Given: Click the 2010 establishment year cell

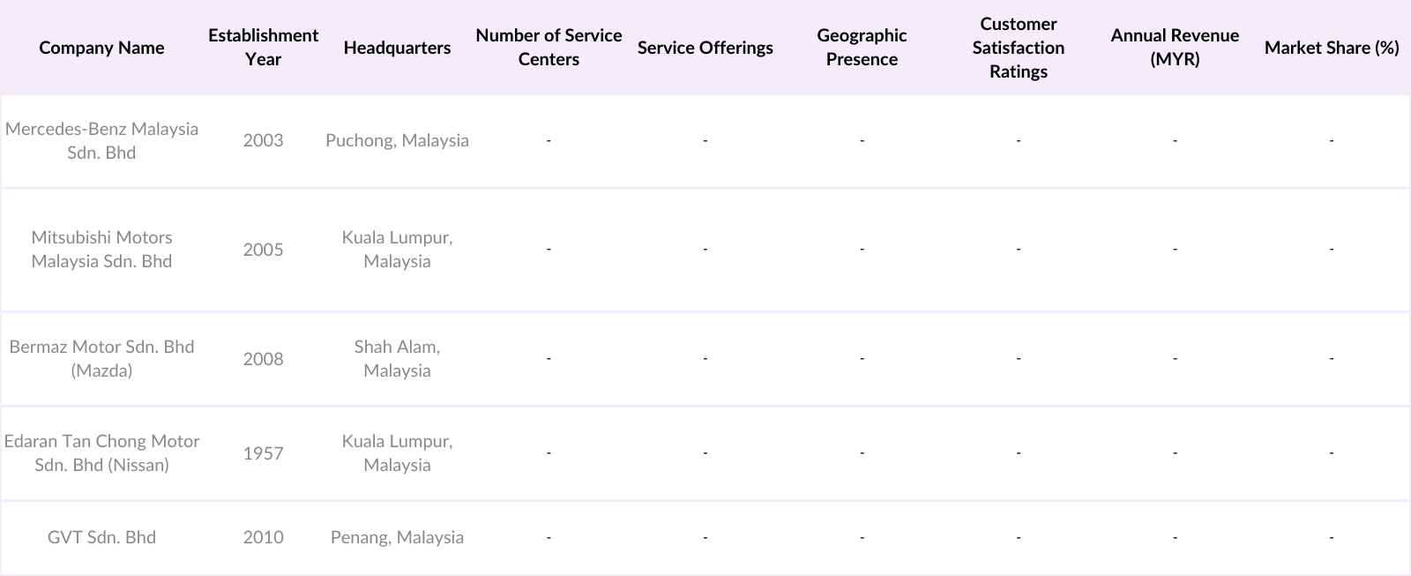Looking at the screenshot, I should pos(263,537).
